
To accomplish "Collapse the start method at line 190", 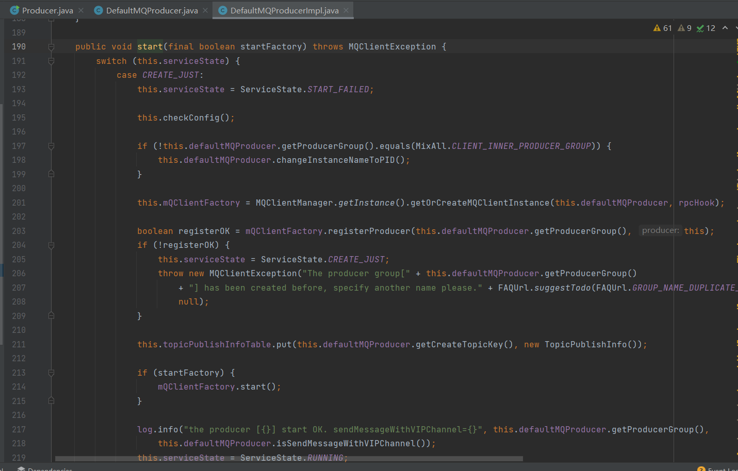I will pos(51,47).
